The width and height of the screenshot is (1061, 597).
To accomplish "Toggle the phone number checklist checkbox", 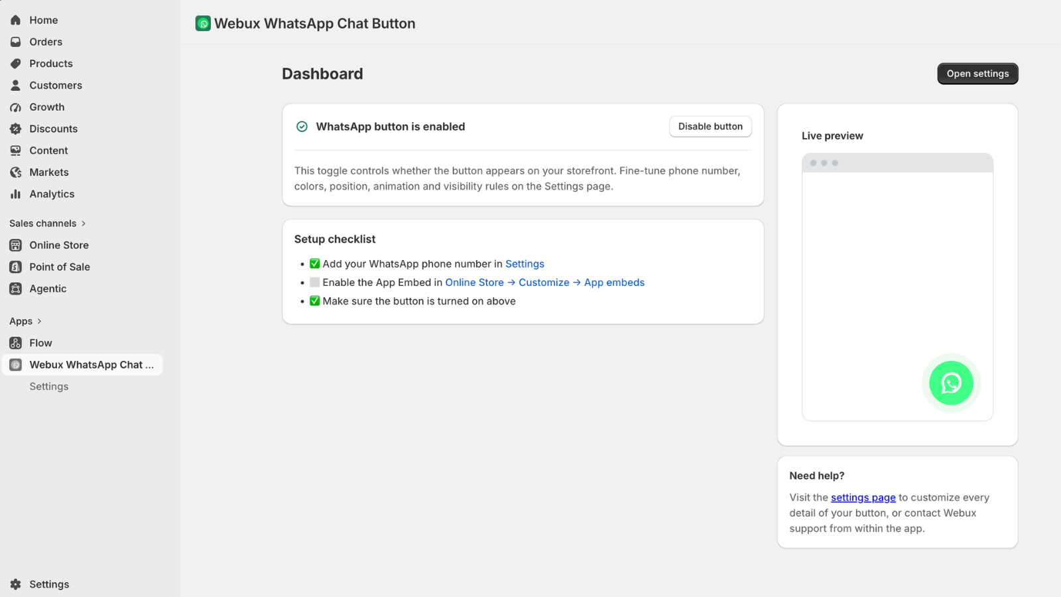I will [315, 264].
